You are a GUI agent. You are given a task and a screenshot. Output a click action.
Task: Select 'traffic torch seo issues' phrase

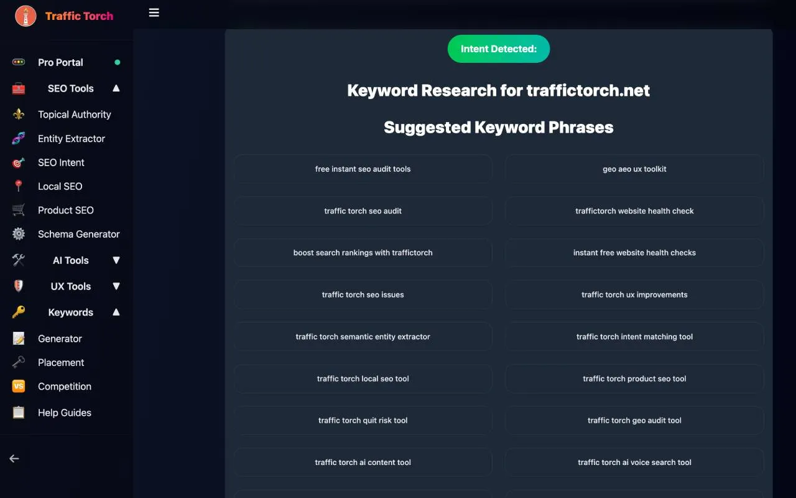click(x=363, y=294)
